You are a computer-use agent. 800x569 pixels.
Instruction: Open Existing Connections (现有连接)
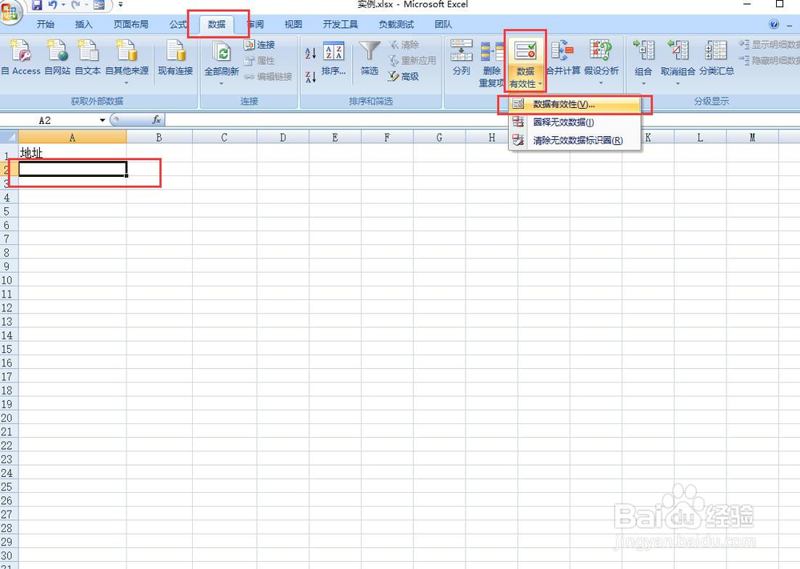pyautogui.click(x=175, y=58)
